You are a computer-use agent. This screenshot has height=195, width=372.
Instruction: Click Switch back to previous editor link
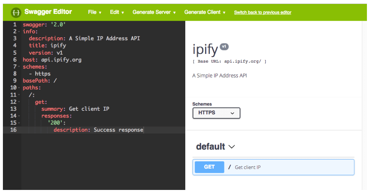(263, 13)
